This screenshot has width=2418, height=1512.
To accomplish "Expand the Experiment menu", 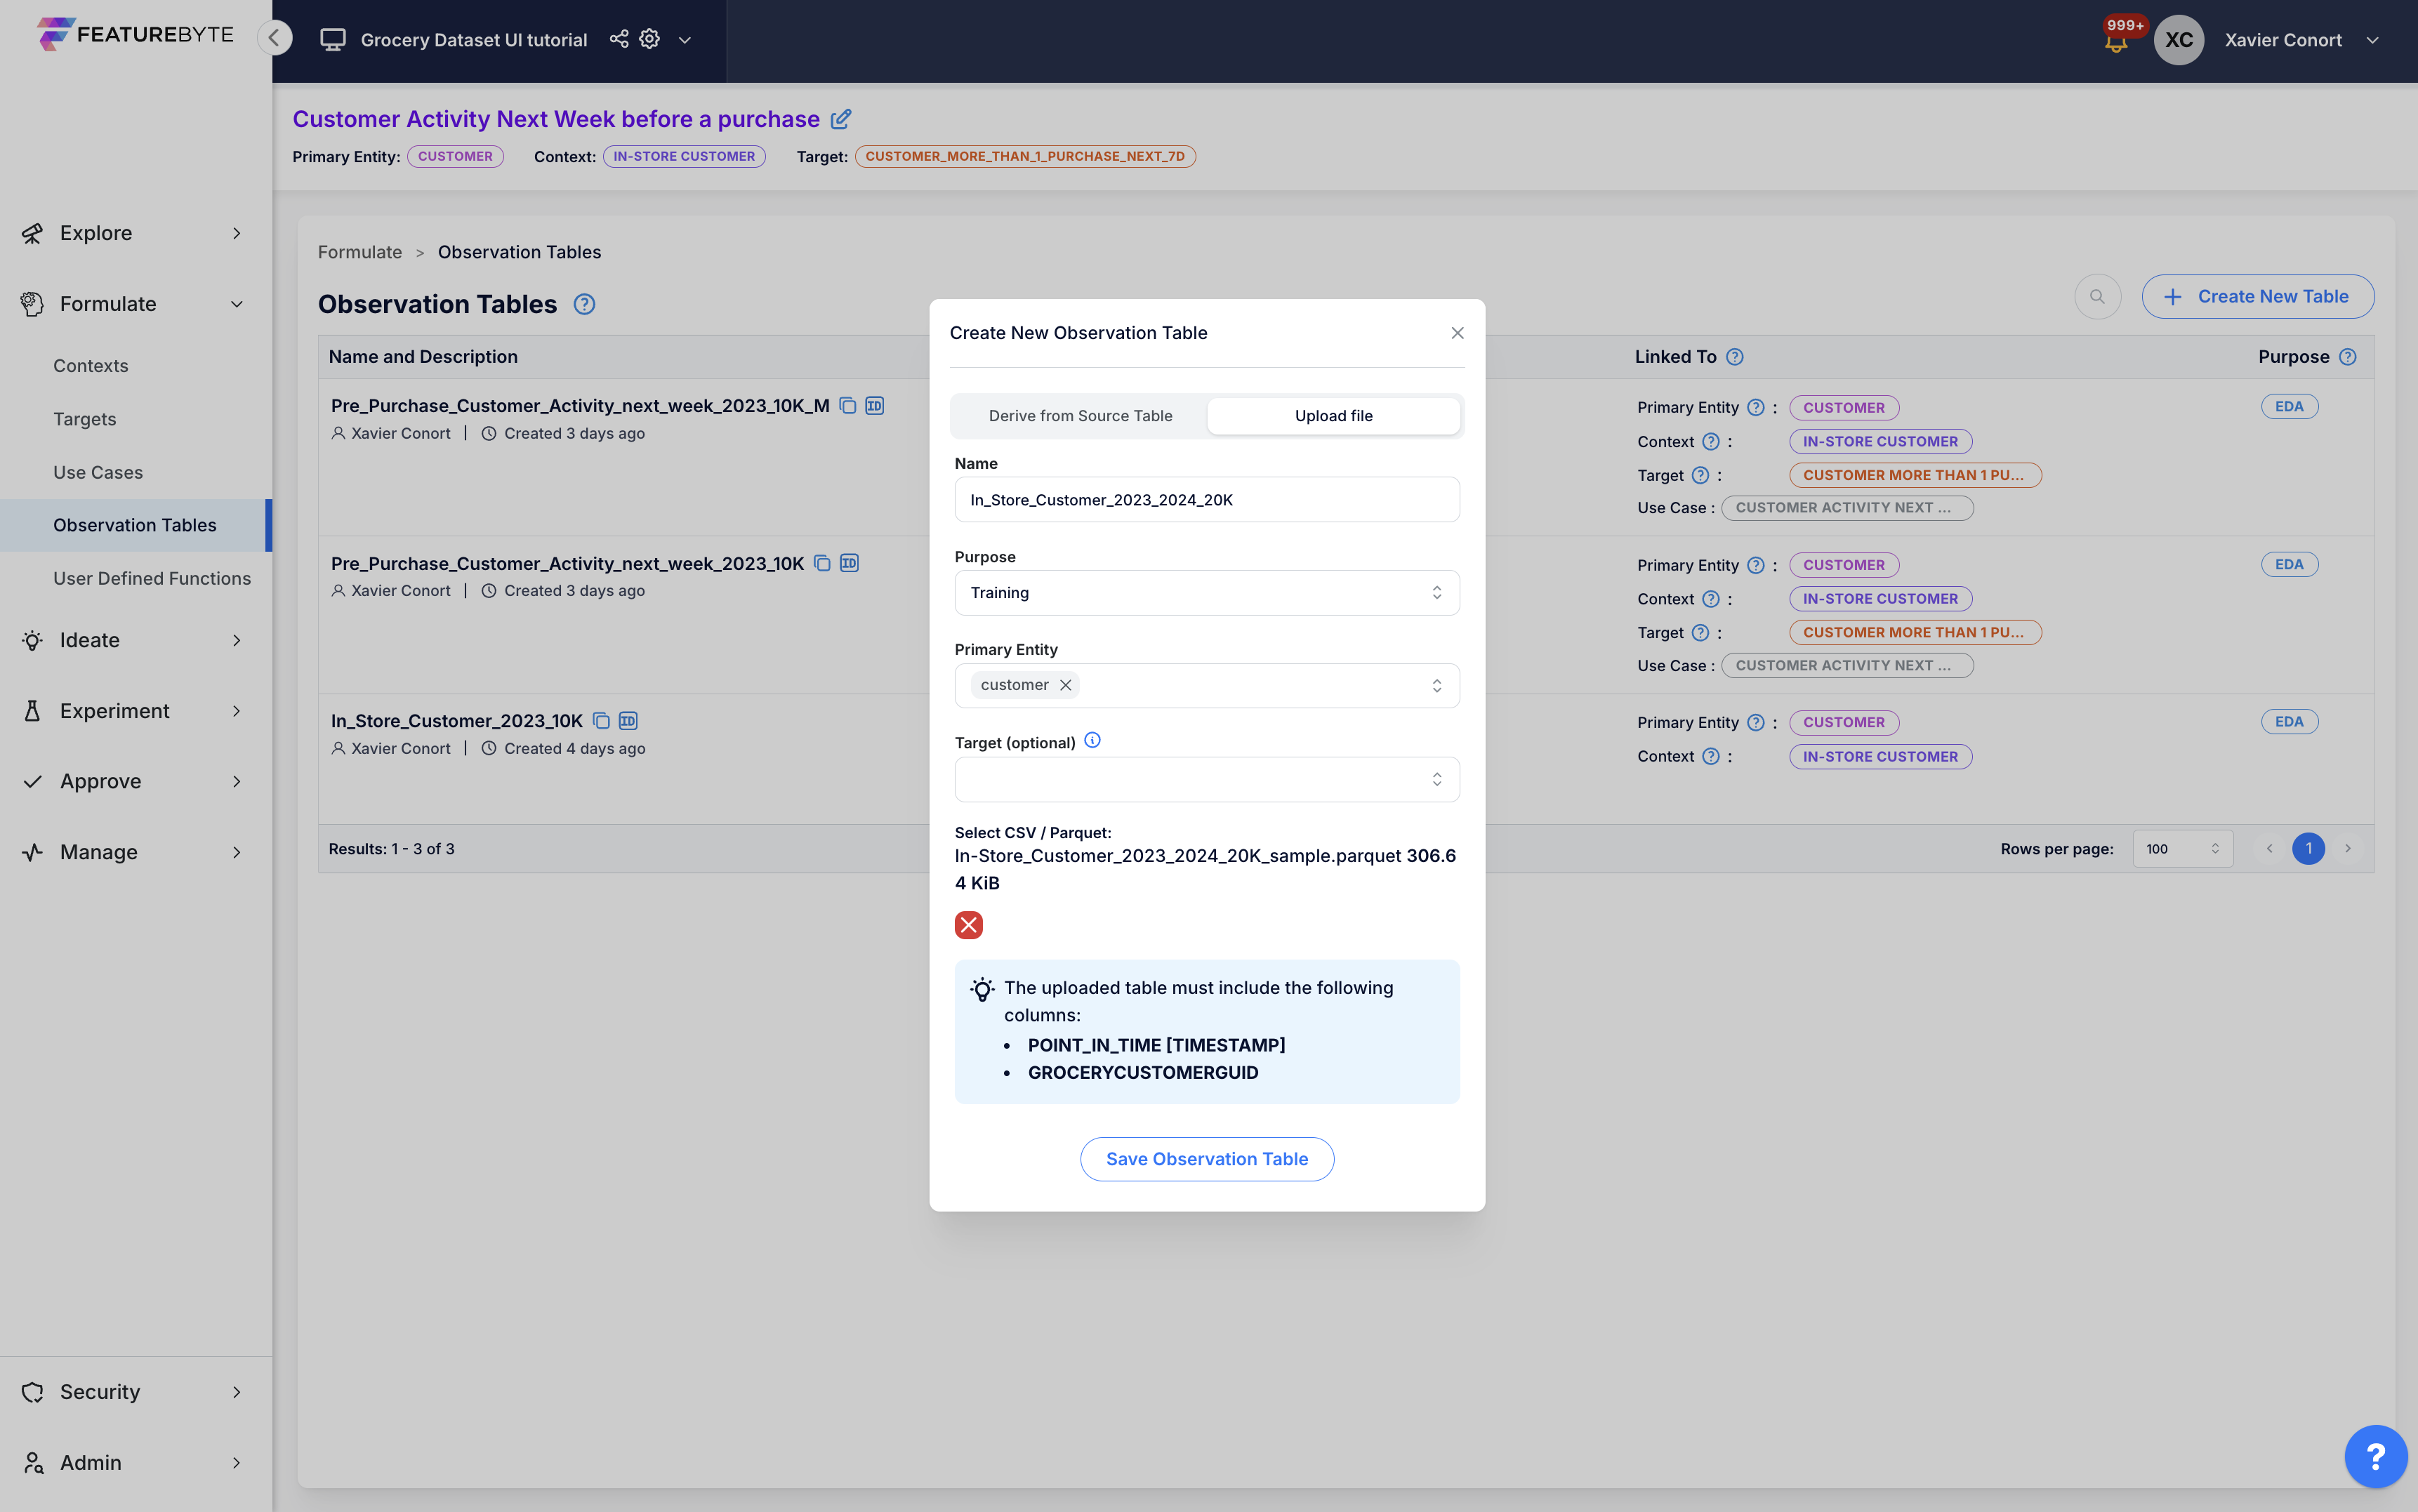I will (135, 711).
